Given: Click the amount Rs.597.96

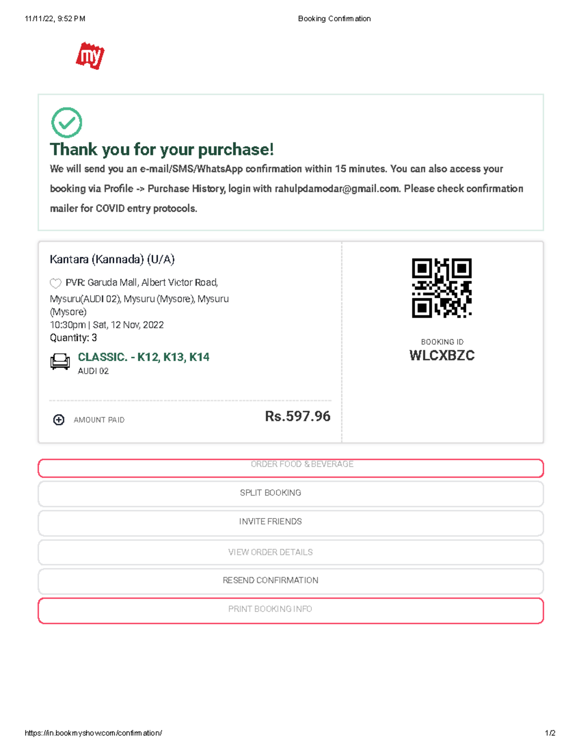Looking at the screenshot, I should click(x=297, y=416).
